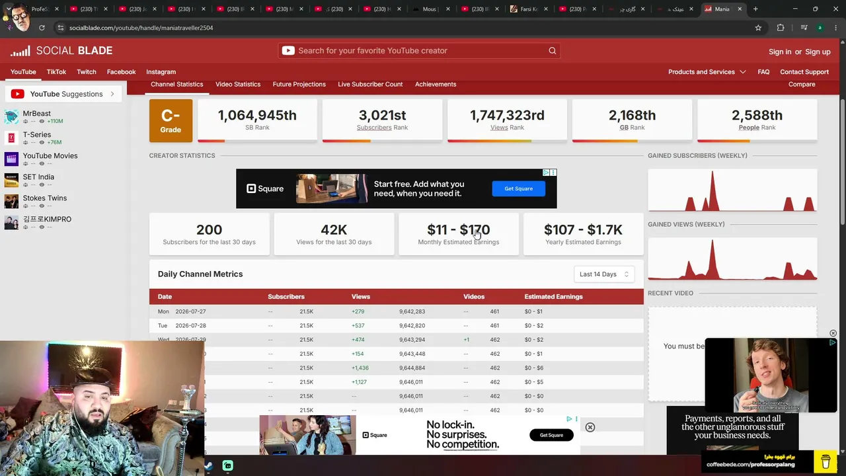Open AdChoices info on top Square ad
Image resolution: width=846 pixels, height=476 pixels.
tap(546, 173)
